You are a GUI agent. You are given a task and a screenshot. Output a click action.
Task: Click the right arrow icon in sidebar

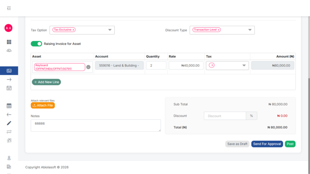pyautogui.click(x=9, y=80)
